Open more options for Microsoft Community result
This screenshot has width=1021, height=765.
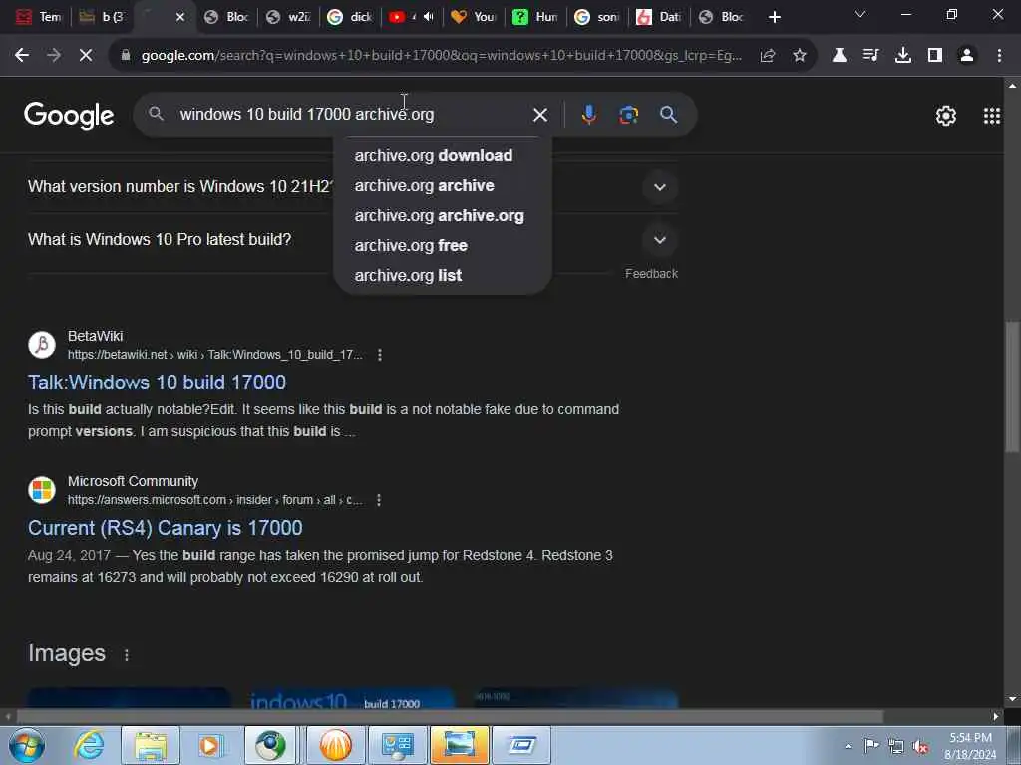379,500
